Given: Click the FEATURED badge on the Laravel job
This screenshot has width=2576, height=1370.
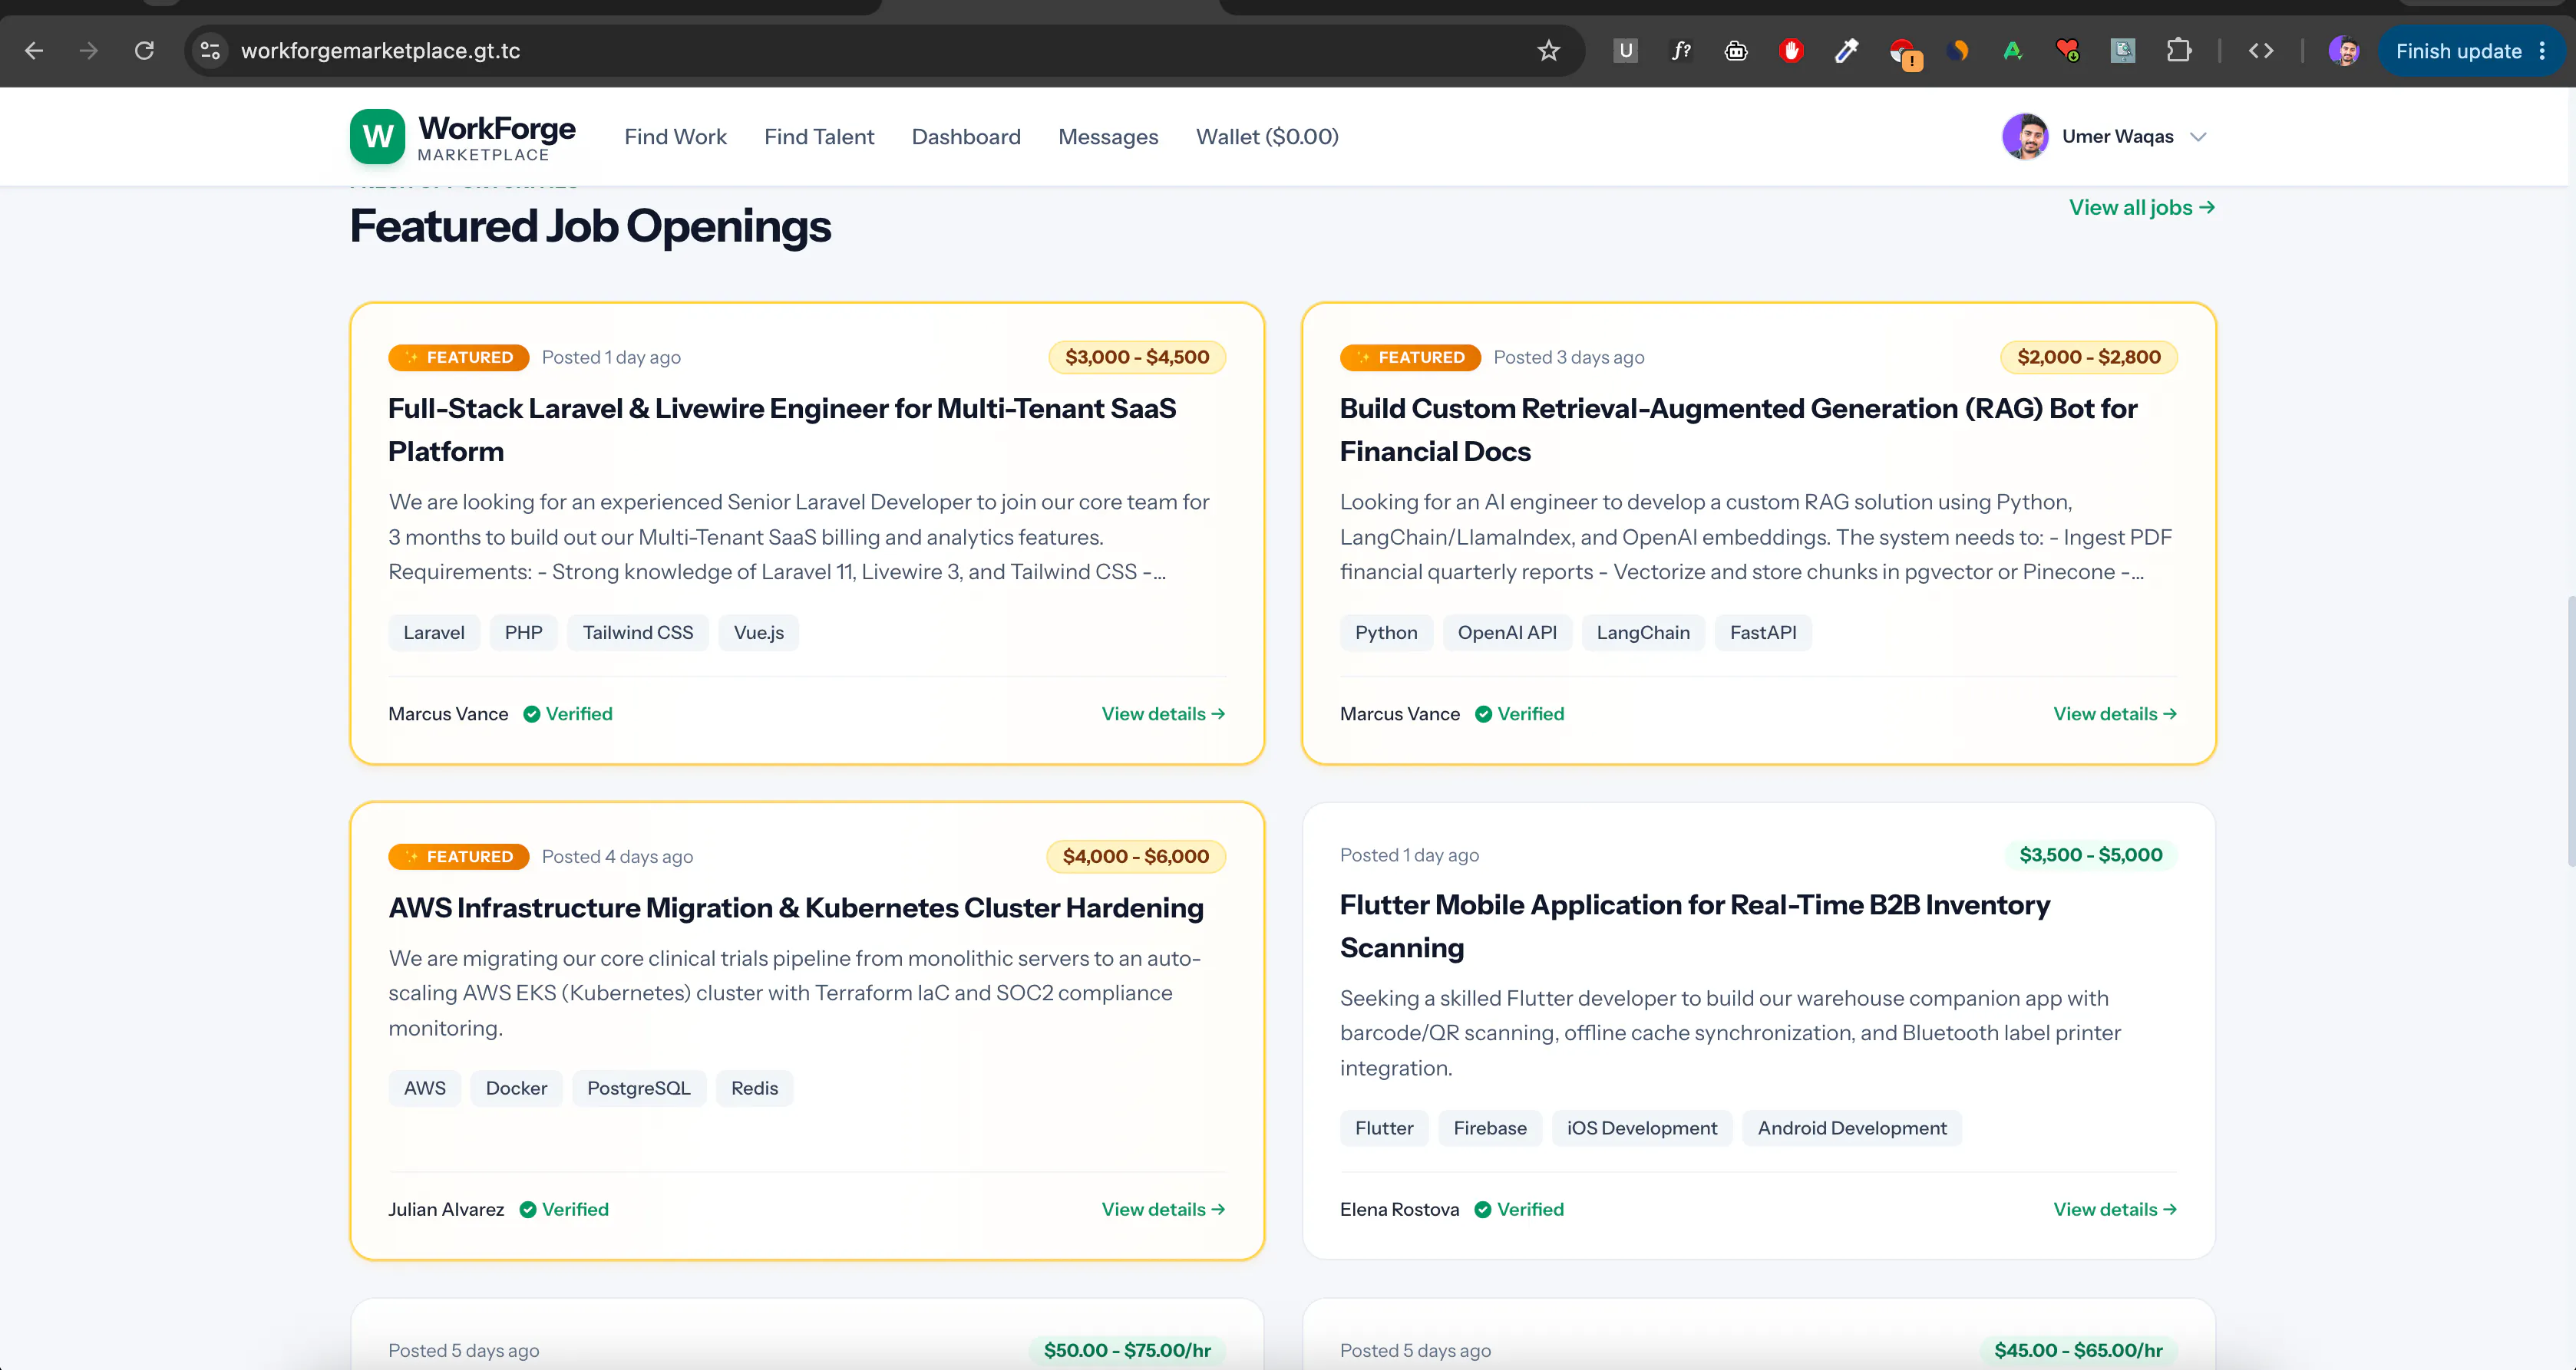Looking at the screenshot, I should pyautogui.click(x=459, y=357).
